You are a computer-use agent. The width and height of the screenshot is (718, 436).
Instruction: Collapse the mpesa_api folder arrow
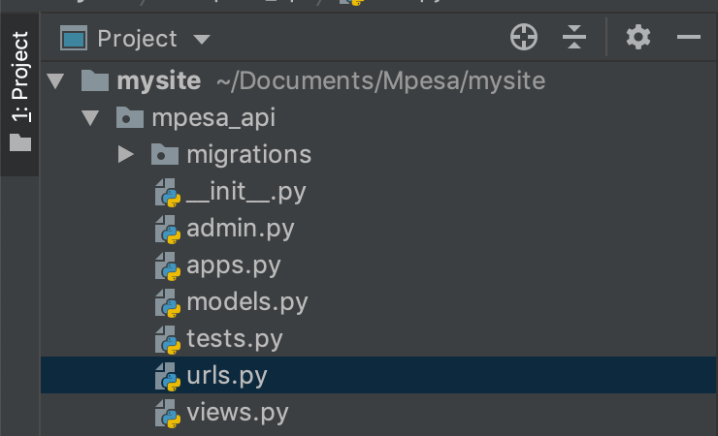coord(90,118)
